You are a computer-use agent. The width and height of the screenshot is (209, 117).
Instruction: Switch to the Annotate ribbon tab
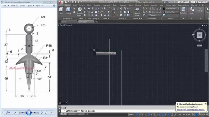(x=123, y=5)
